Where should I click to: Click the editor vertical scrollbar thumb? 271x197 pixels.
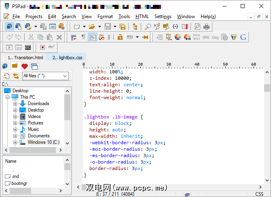click(x=267, y=88)
